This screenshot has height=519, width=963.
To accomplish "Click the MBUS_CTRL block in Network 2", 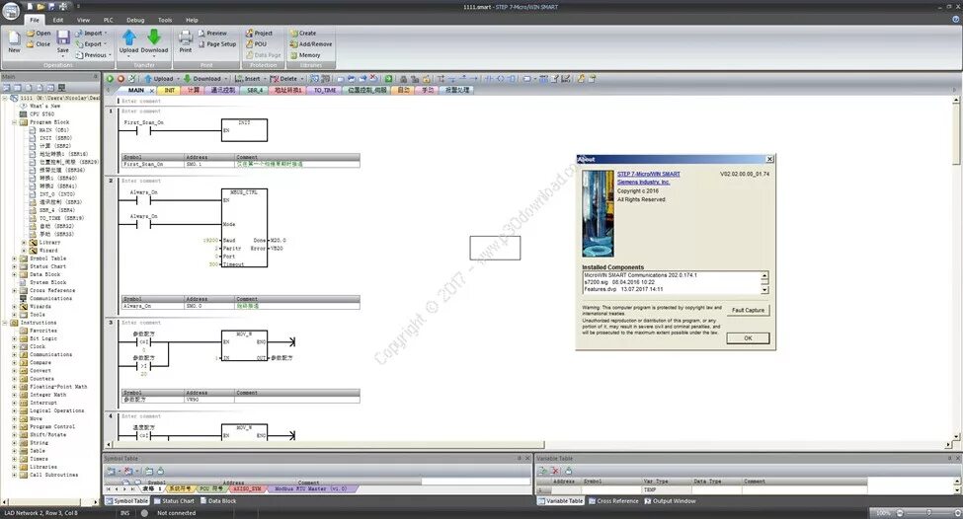I will pyautogui.click(x=244, y=228).
